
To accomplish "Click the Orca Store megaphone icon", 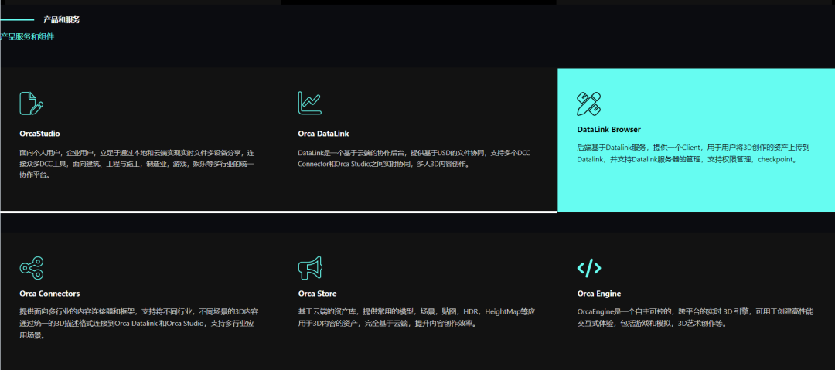I will [x=310, y=268].
